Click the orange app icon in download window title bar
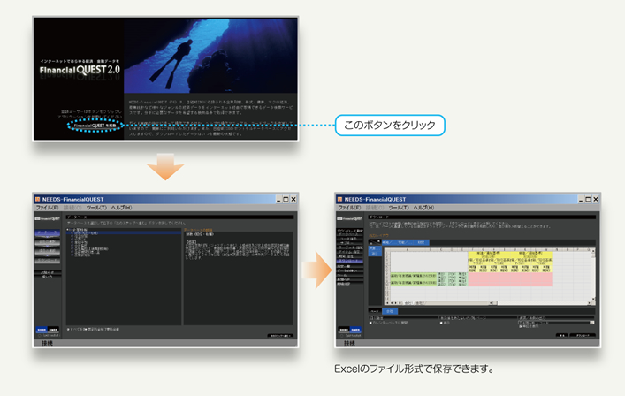Image resolution: width=625 pixels, height=396 pixels. coord(339,199)
